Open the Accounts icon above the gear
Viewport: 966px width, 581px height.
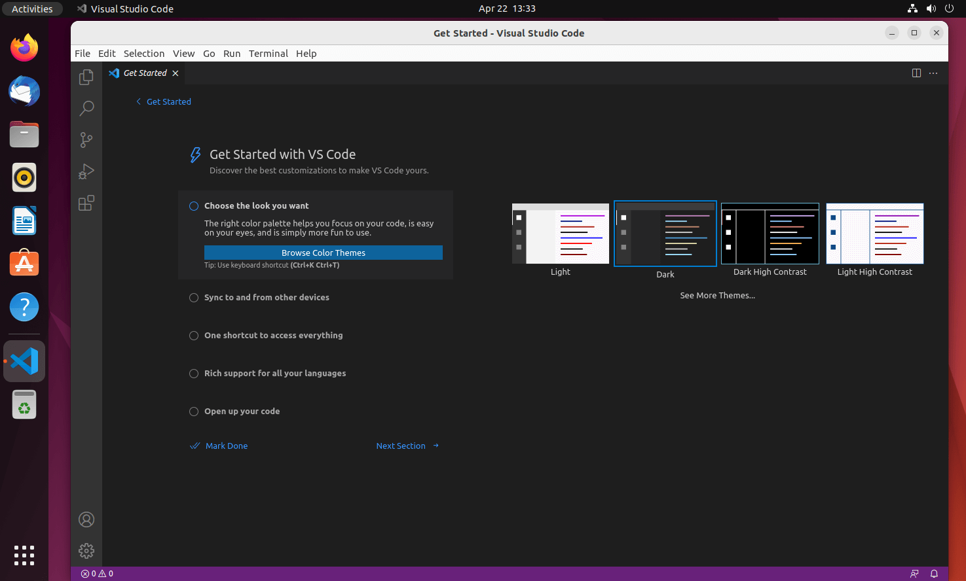pos(86,519)
